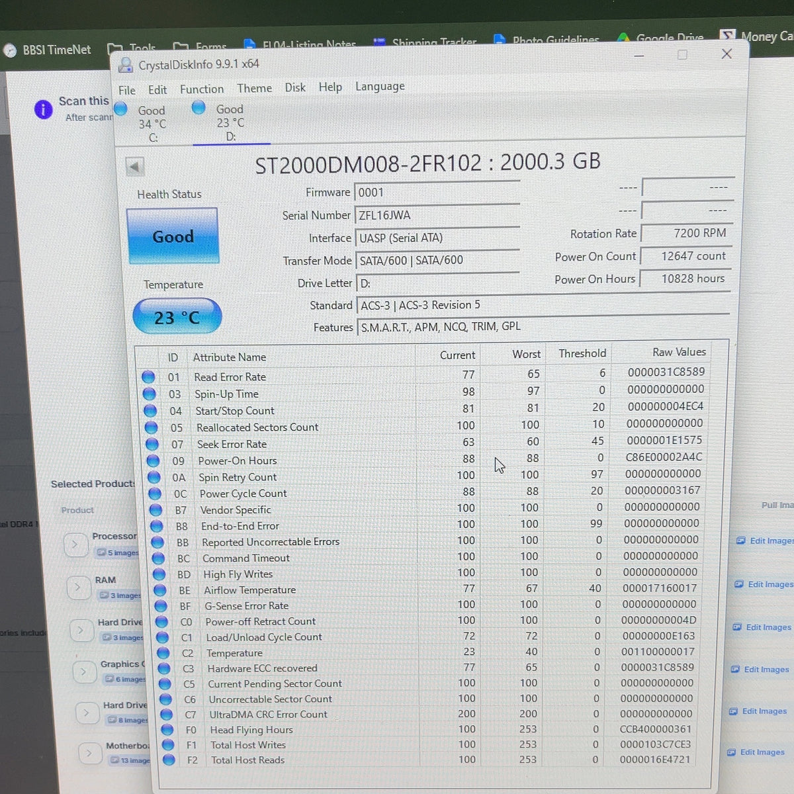Click the status icon for Power-off Retract Count
This screenshot has height=794, width=794.
[161, 621]
